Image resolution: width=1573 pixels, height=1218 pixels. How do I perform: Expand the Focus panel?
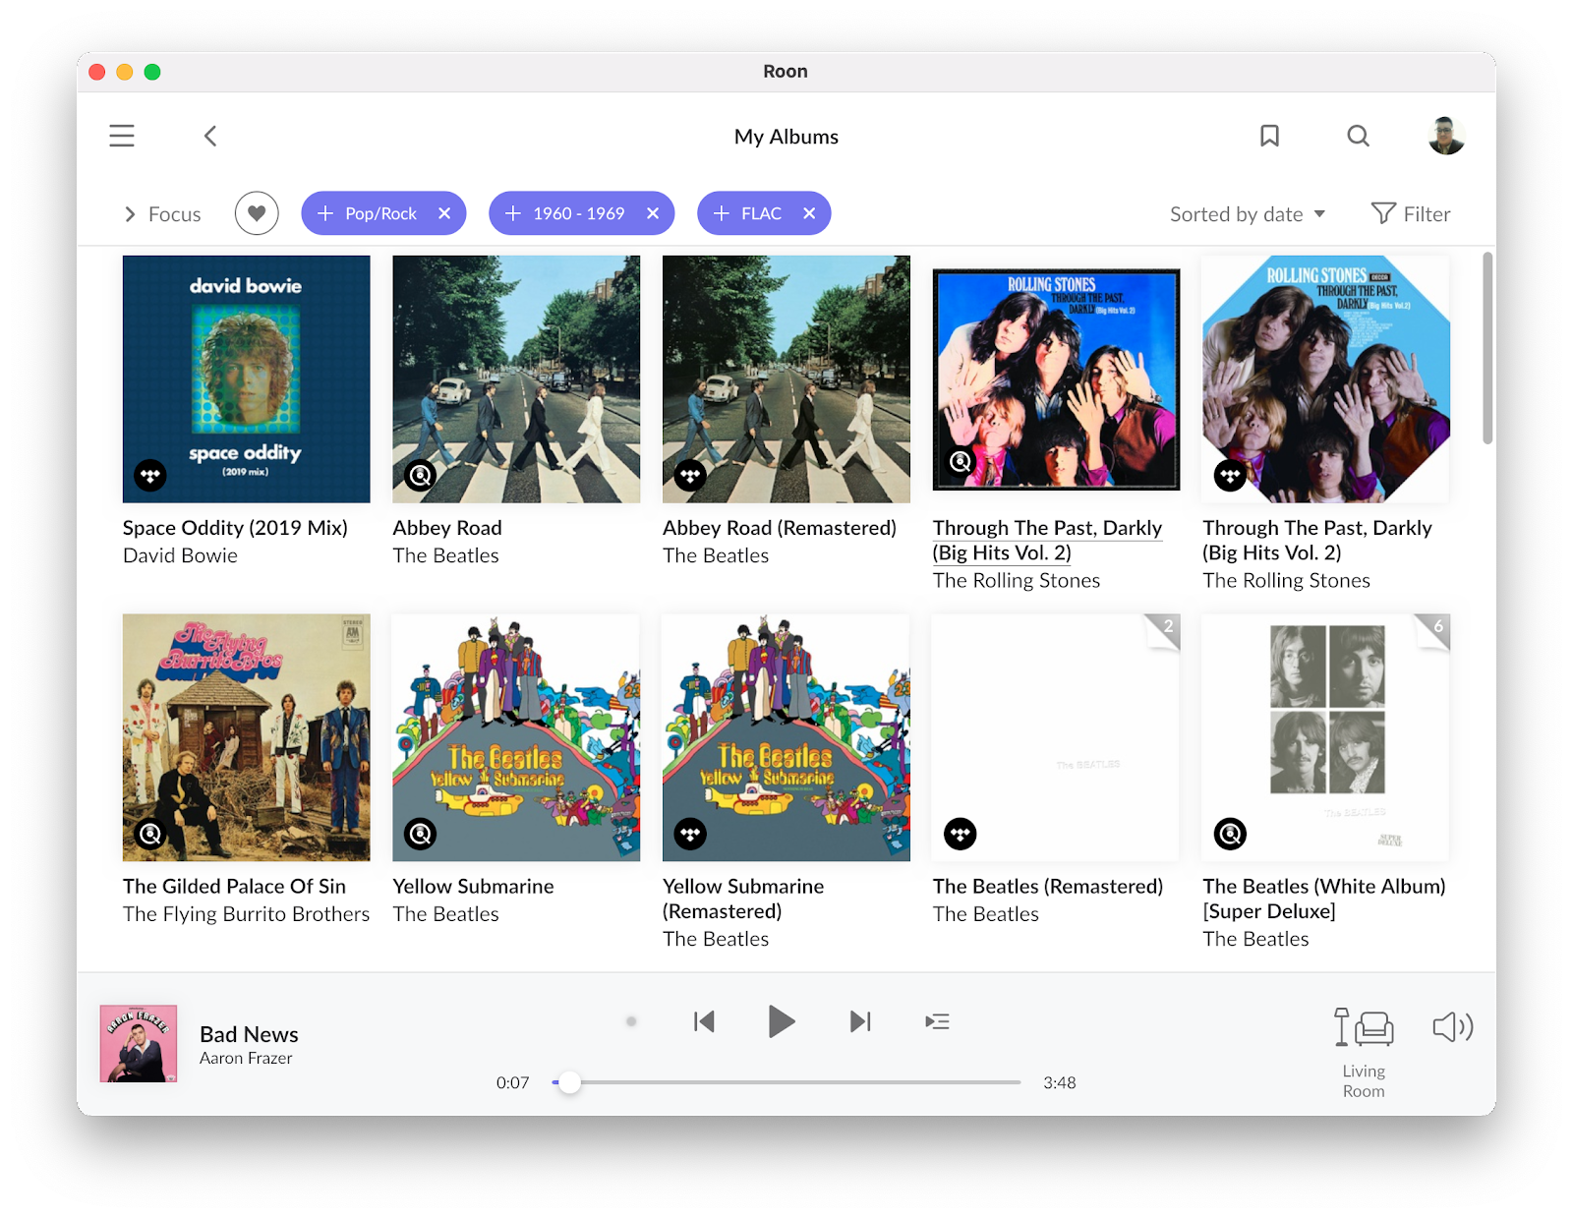click(x=163, y=214)
